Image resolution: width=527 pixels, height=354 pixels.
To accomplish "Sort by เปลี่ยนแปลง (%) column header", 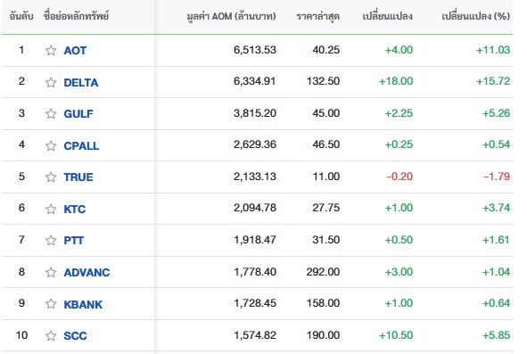I will pos(475,16).
